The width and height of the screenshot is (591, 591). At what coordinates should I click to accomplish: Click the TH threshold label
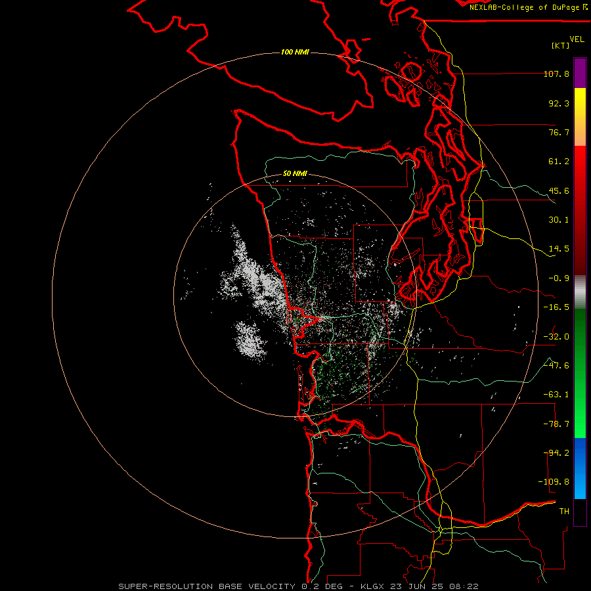point(564,512)
